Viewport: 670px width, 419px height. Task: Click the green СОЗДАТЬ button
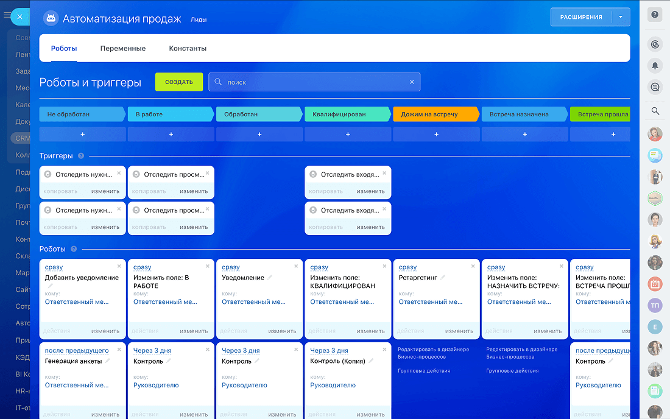(178, 82)
